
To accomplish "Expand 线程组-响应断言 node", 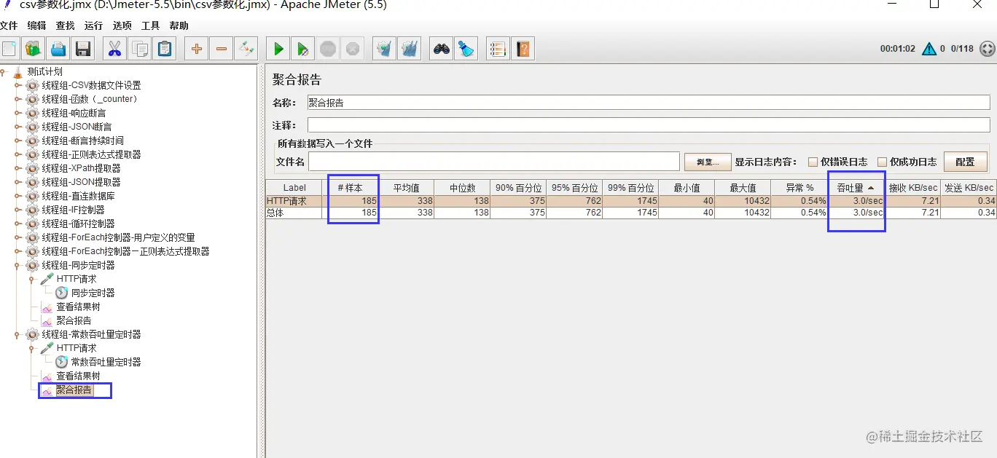I will [18, 113].
